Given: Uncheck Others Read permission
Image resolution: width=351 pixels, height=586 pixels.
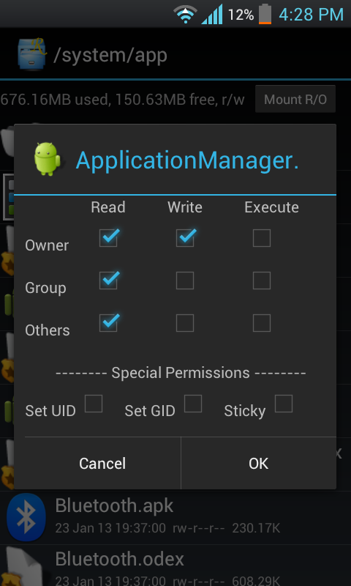Looking at the screenshot, I should pos(108,323).
